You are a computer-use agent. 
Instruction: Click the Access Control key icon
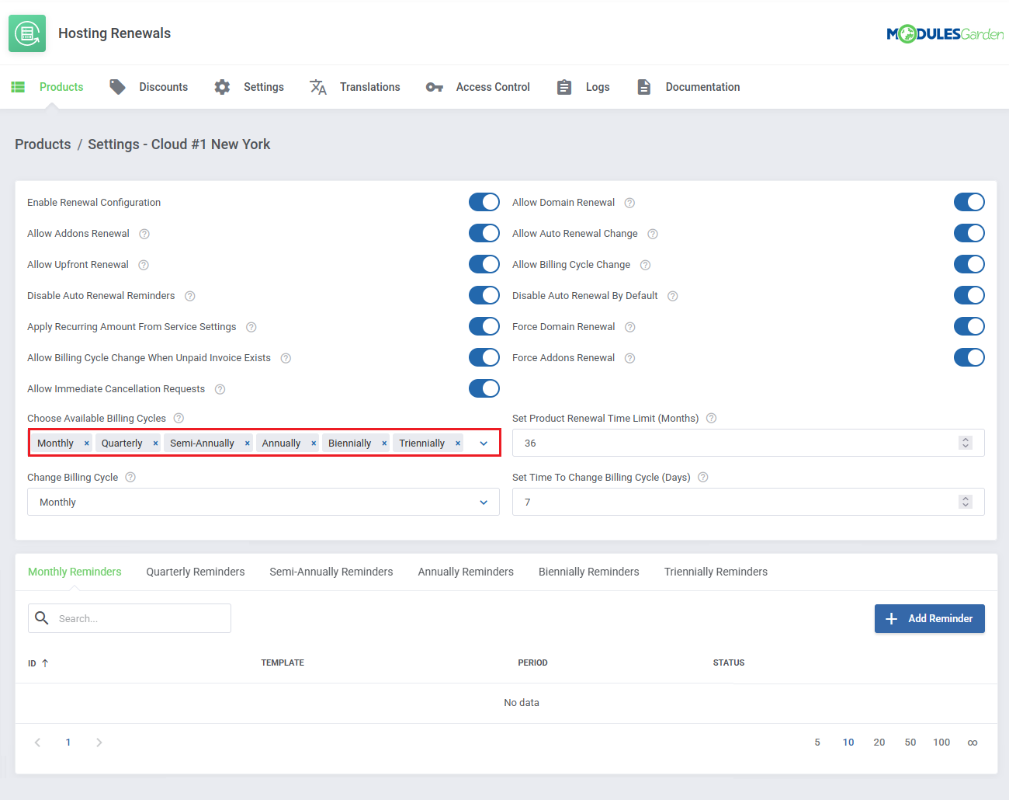[435, 87]
